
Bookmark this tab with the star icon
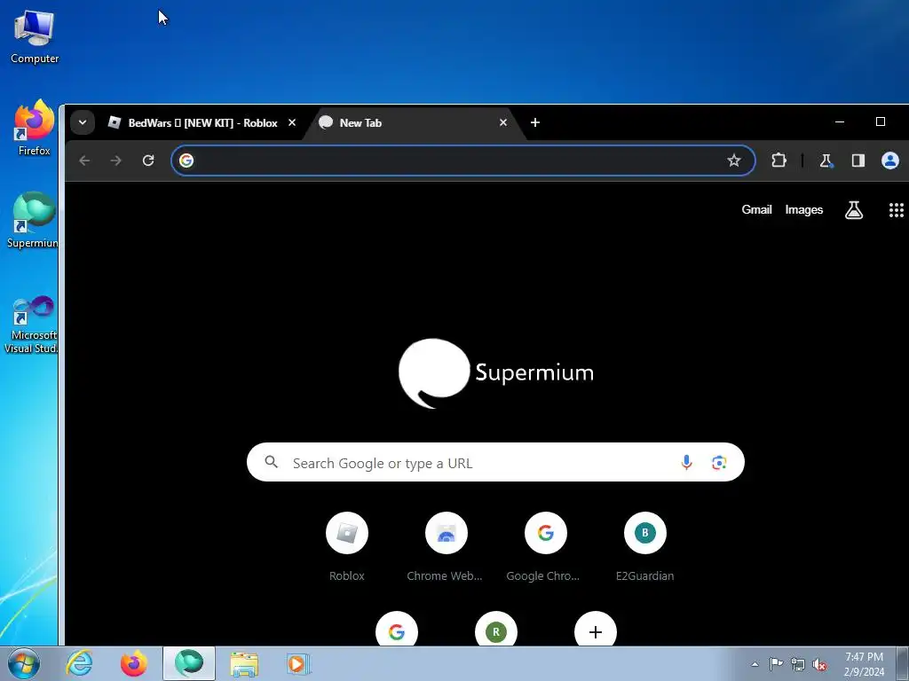pos(734,160)
